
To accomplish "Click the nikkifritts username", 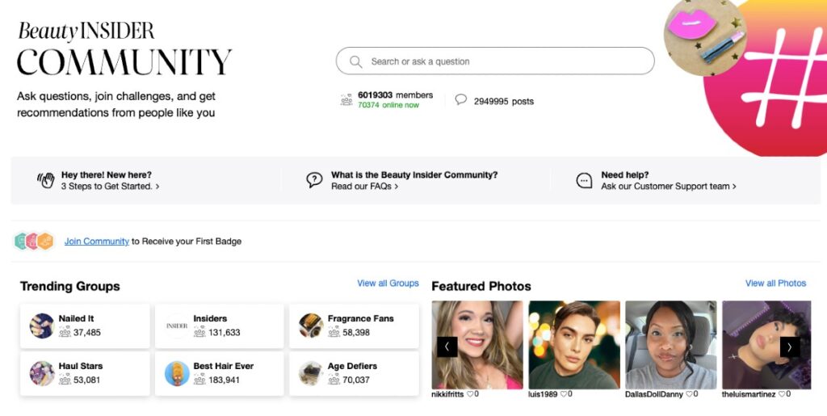I will (447, 394).
